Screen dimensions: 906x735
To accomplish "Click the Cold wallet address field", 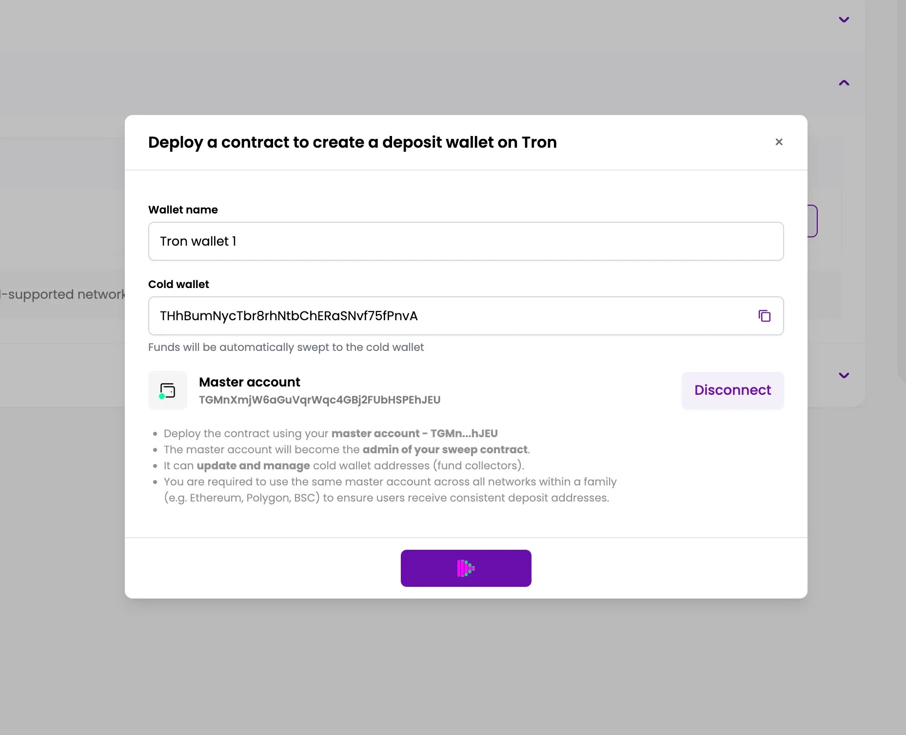I will (449, 316).
